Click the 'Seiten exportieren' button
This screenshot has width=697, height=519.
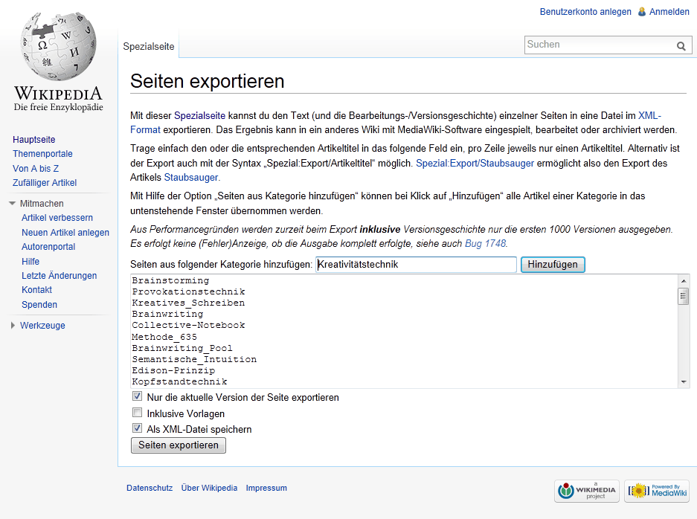178,445
